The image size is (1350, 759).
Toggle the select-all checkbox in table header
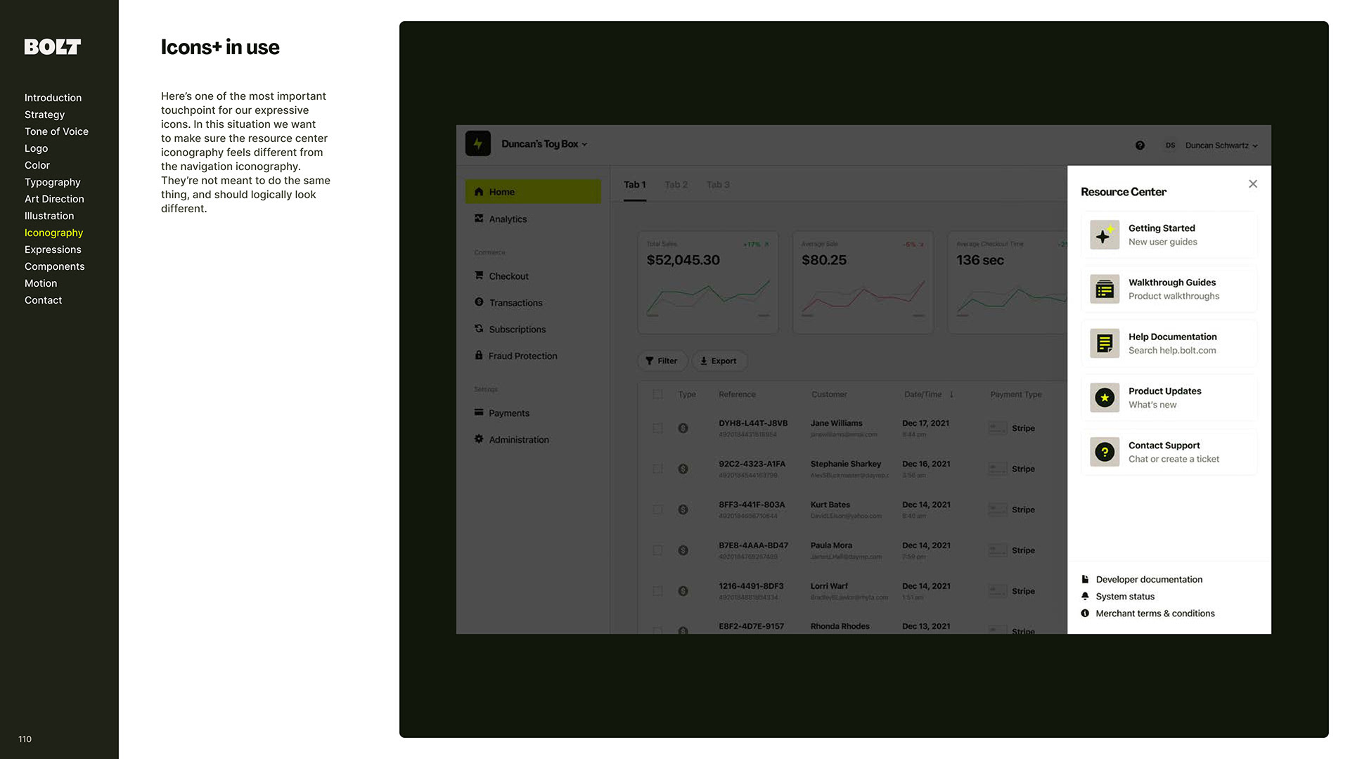pos(657,394)
